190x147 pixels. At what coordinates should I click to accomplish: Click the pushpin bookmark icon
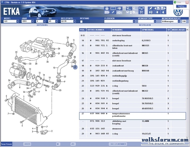pyautogui.click(x=151, y=8)
